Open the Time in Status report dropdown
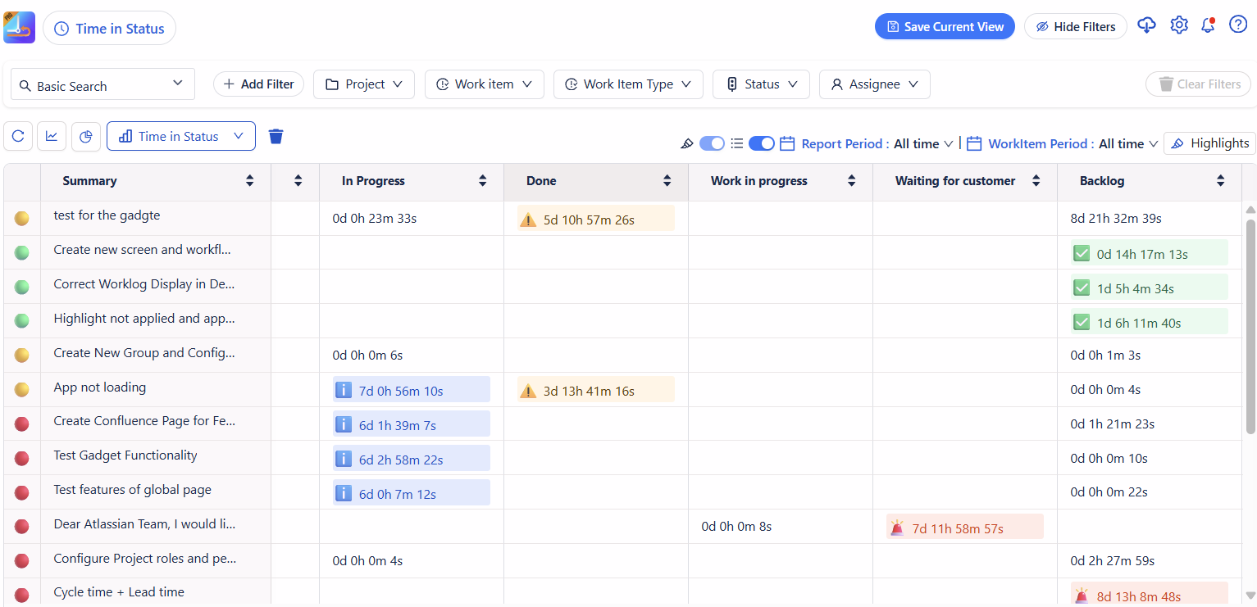This screenshot has height=607, width=1257. pyautogui.click(x=181, y=137)
